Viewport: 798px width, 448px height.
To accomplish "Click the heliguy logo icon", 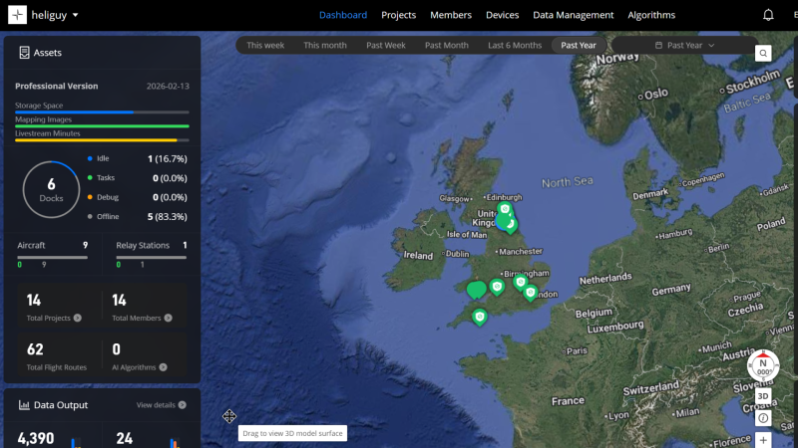I will click(19, 15).
